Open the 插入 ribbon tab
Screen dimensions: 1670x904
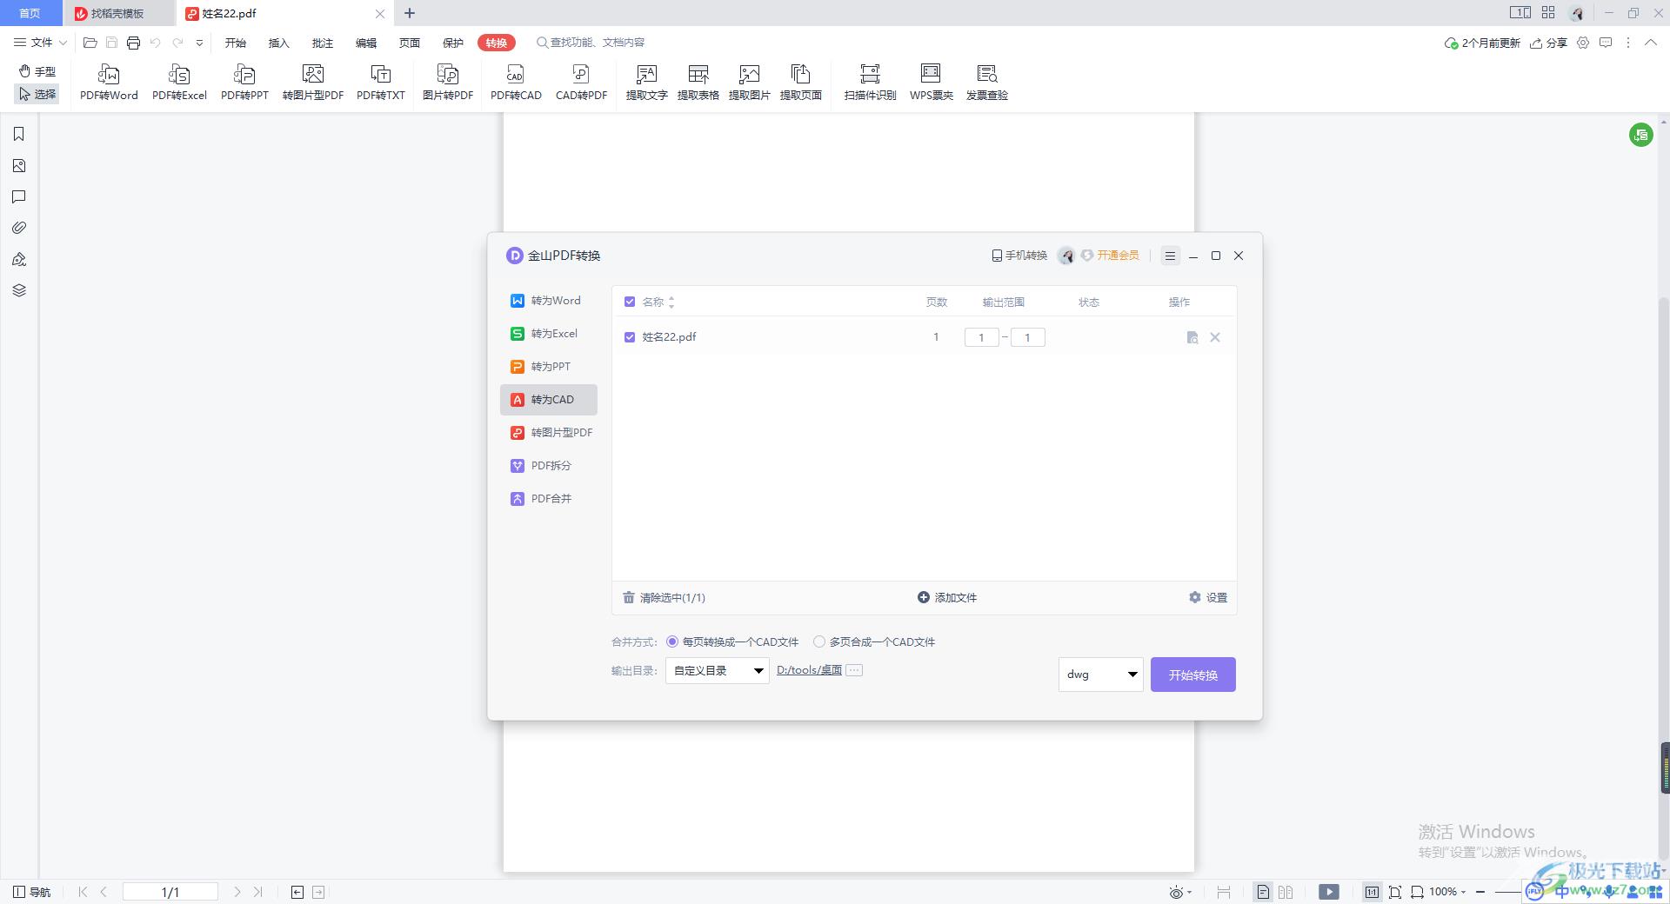coord(279,43)
